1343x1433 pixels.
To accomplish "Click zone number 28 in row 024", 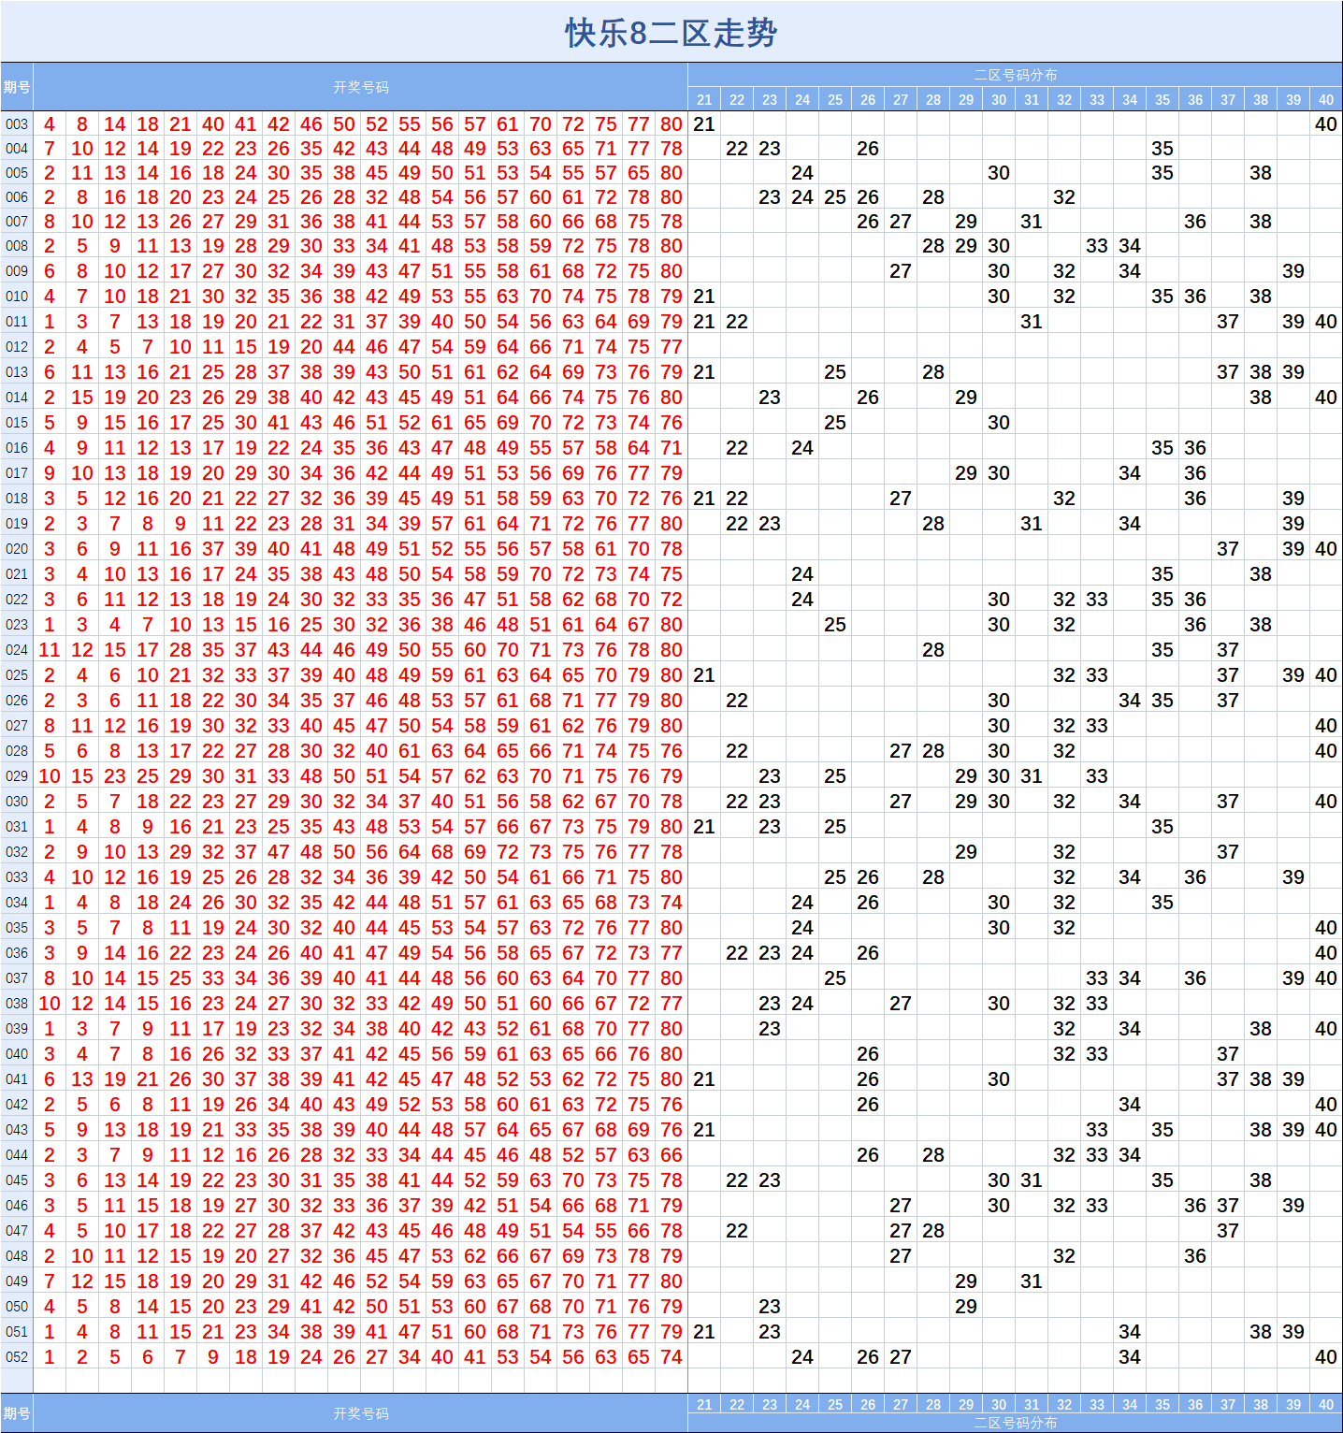I will (933, 650).
